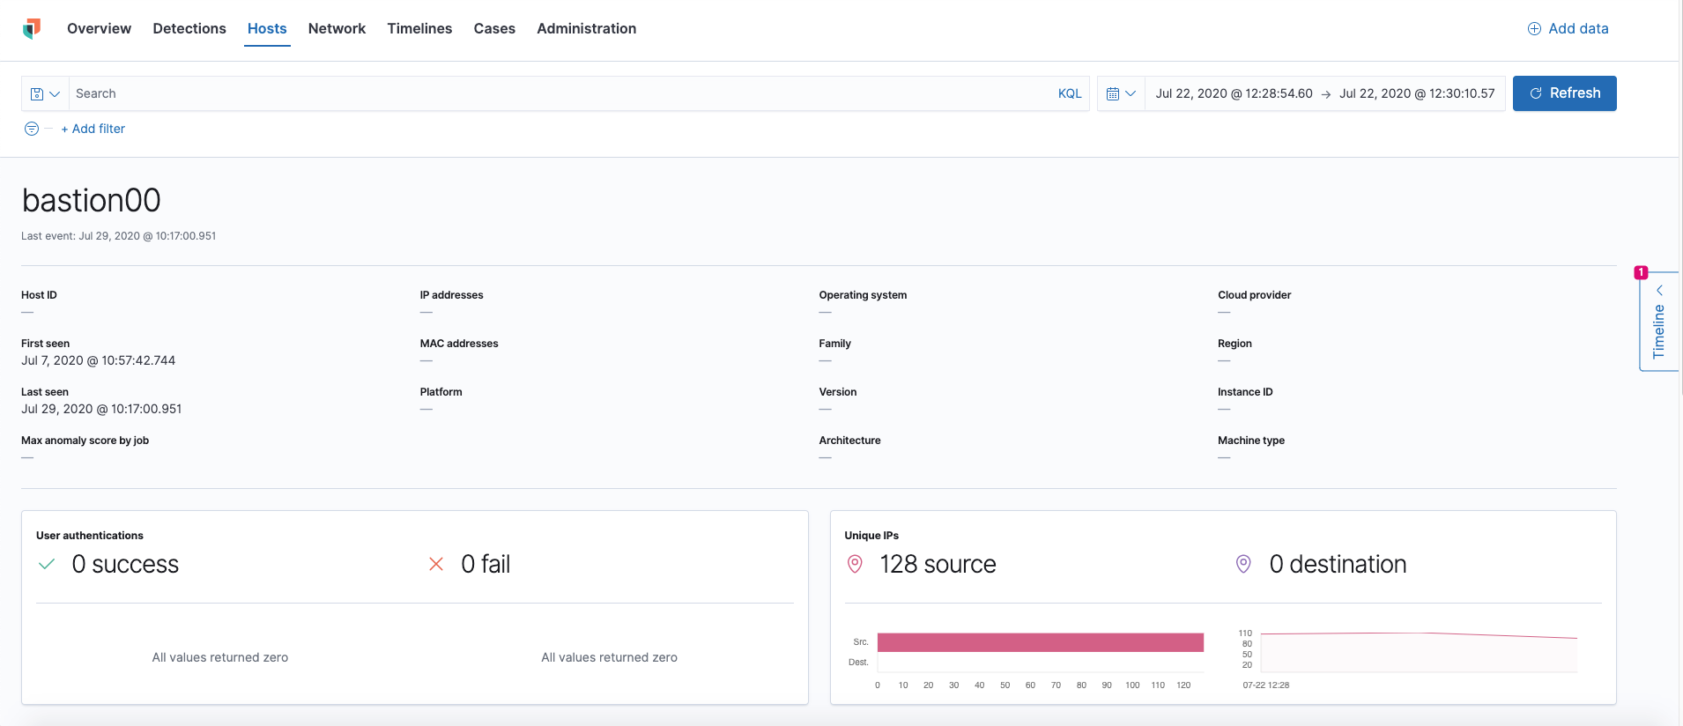Viewport: 1683px width, 726px height.
Task: Open the date quick menu chevron
Action: click(x=1131, y=94)
